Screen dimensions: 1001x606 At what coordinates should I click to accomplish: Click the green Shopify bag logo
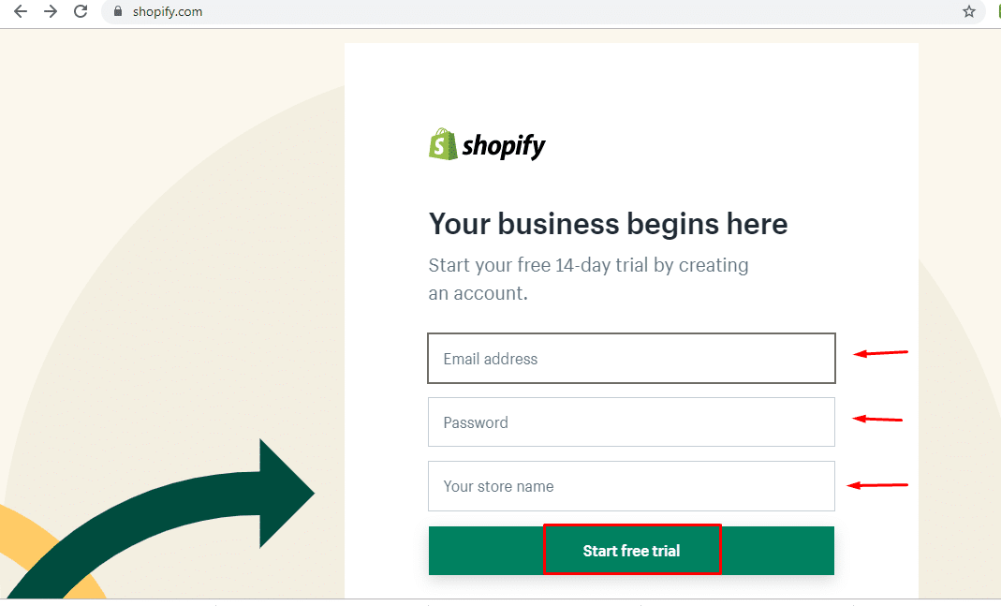(x=442, y=144)
